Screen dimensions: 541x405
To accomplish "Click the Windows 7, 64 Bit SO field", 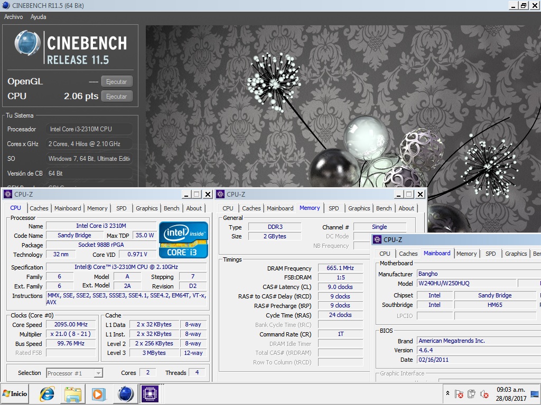I will pyautogui.click(x=89, y=159).
